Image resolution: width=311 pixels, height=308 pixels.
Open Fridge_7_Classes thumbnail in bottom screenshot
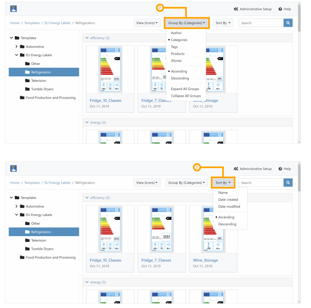click(x=161, y=229)
